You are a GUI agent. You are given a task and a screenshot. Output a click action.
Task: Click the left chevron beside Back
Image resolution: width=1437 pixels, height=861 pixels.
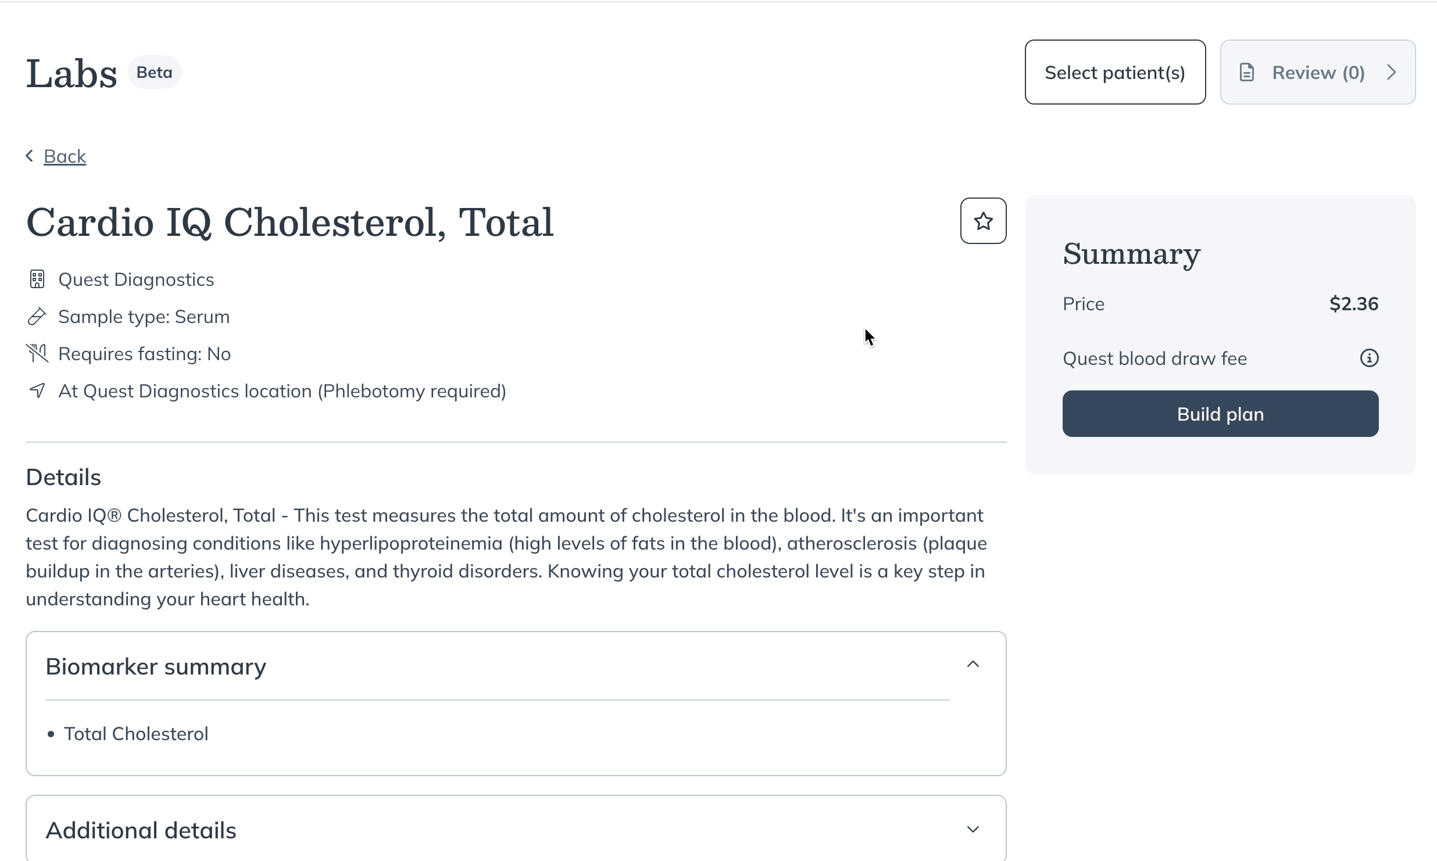tap(30, 156)
